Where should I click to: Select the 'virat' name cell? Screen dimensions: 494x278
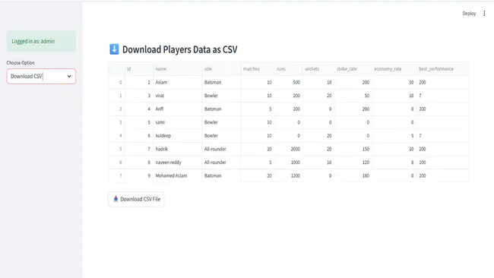(x=178, y=96)
